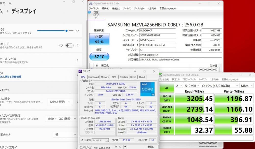Open the test size dropdown 512MiB

192,86
